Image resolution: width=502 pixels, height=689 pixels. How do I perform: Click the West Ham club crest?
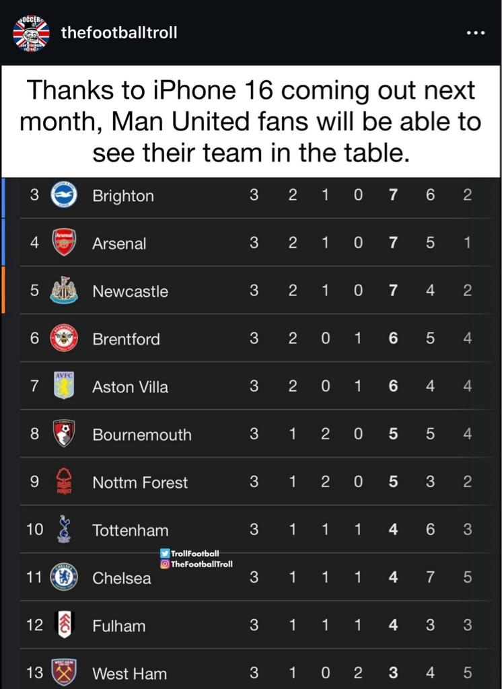click(x=64, y=672)
